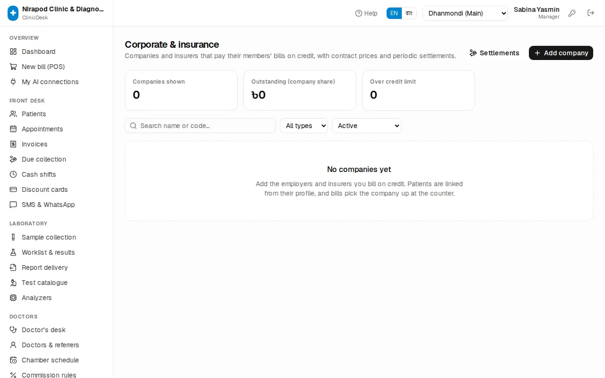Open the All types filter dropdown
605x378 pixels.
click(304, 126)
